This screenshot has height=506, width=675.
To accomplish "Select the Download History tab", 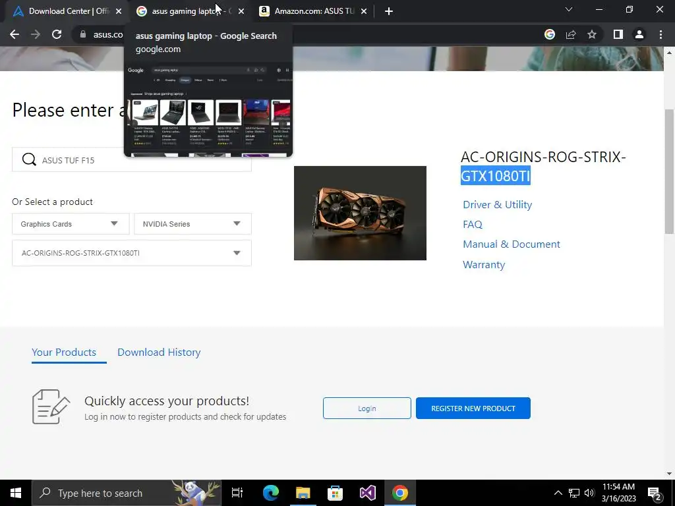I will tap(159, 352).
